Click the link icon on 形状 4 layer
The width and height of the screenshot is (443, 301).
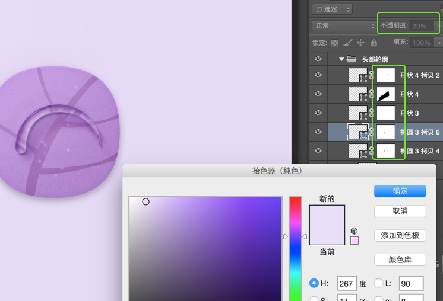pyautogui.click(x=372, y=94)
